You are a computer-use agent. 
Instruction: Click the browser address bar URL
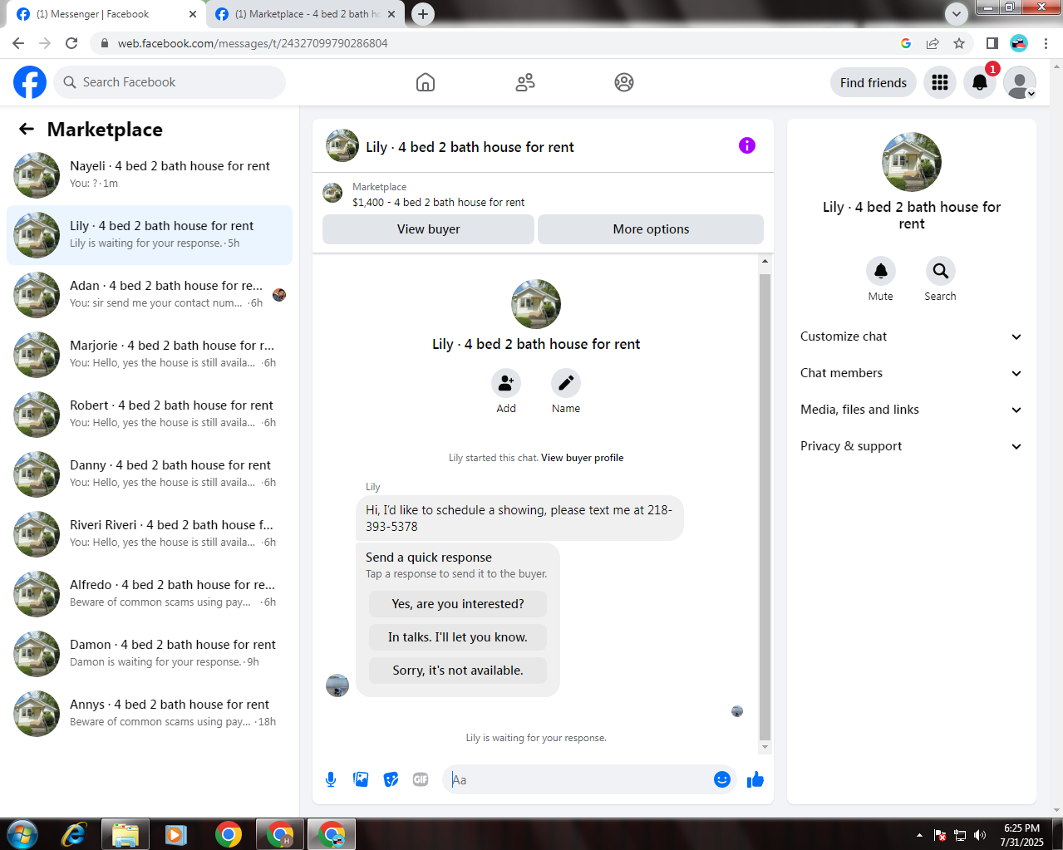click(x=253, y=43)
